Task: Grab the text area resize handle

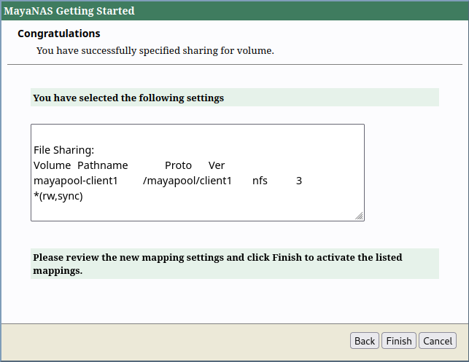Action: [x=360, y=216]
